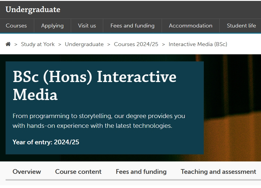Follow the Study at York breadcrumb link

pos(38,44)
